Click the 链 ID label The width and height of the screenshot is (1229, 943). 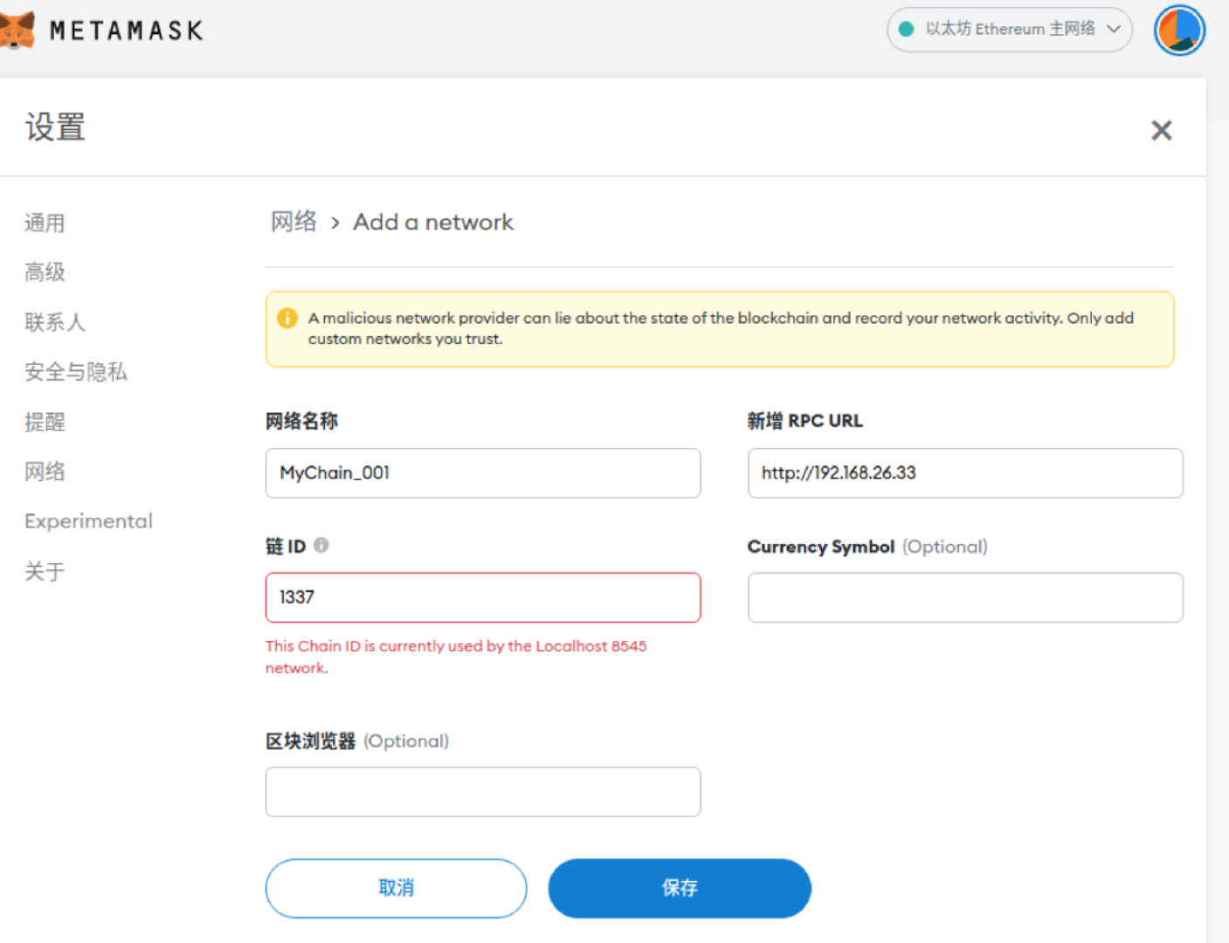click(286, 547)
